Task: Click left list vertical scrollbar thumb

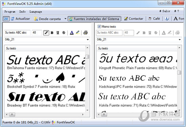Action: (x=88, y=57)
